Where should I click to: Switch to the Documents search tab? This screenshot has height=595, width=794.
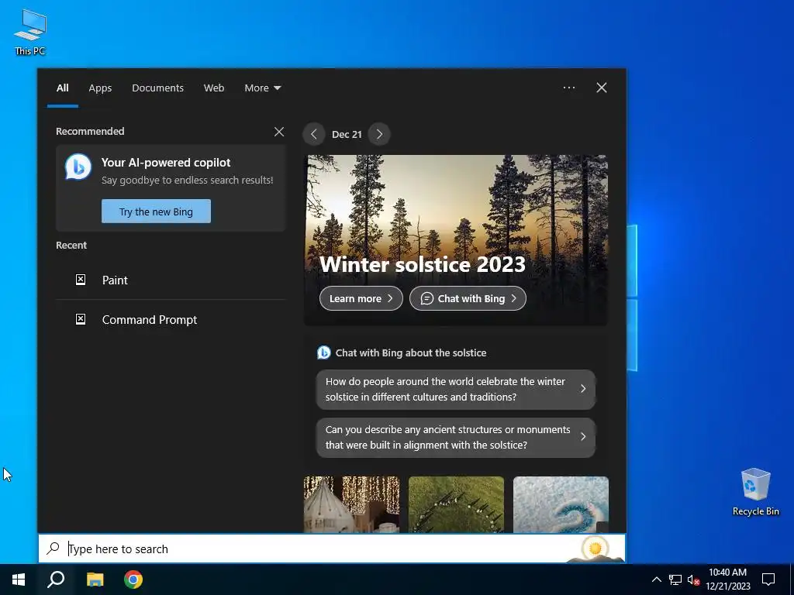(157, 88)
